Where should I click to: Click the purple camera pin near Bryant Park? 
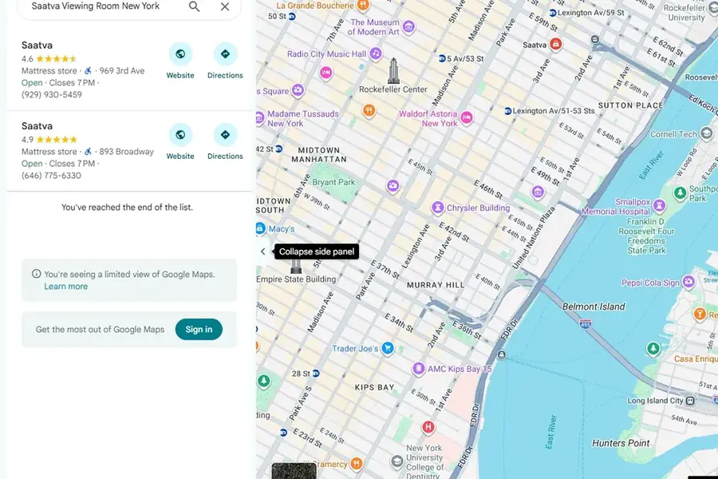click(x=393, y=186)
